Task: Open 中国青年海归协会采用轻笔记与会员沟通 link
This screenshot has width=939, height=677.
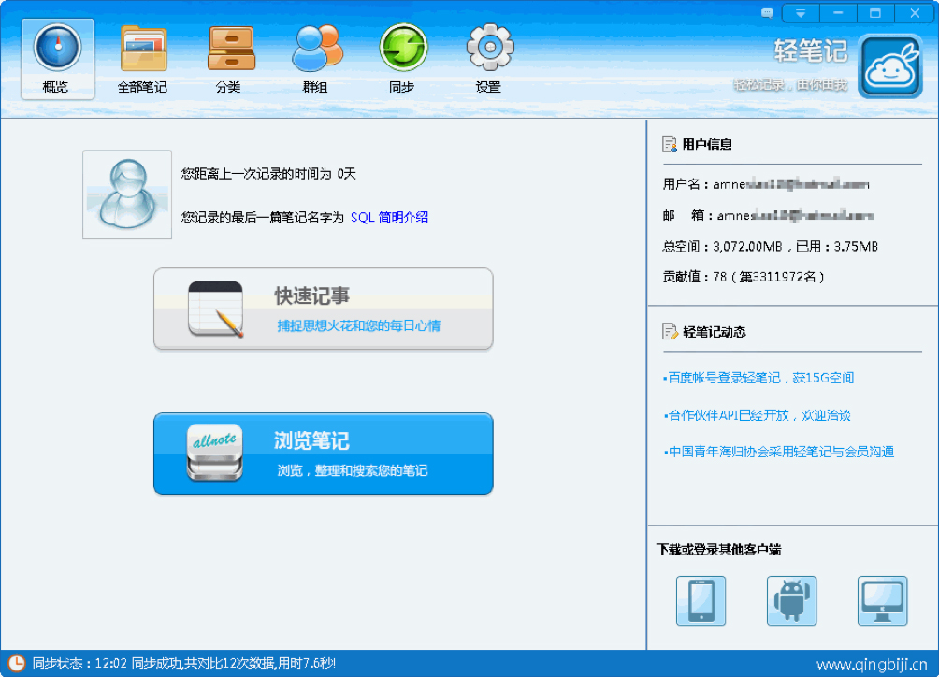Action: 778,452
